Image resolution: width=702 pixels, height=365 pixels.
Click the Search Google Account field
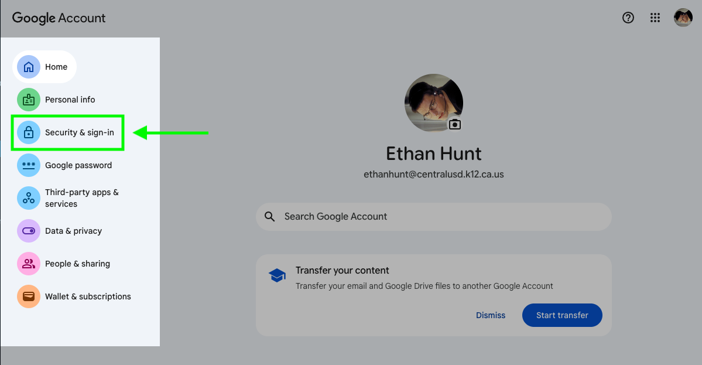tap(433, 217)
